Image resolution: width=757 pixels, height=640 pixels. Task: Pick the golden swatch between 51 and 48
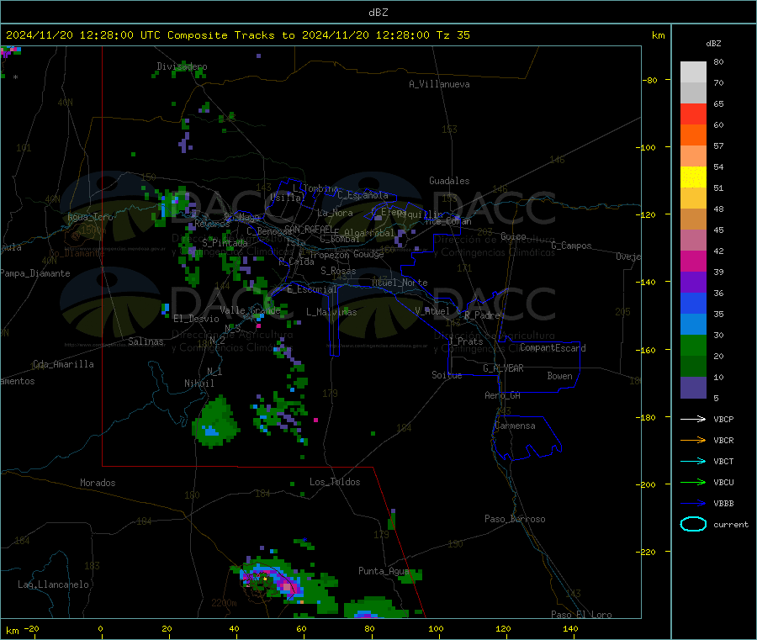pyautogui.click(x=693, y=198)
